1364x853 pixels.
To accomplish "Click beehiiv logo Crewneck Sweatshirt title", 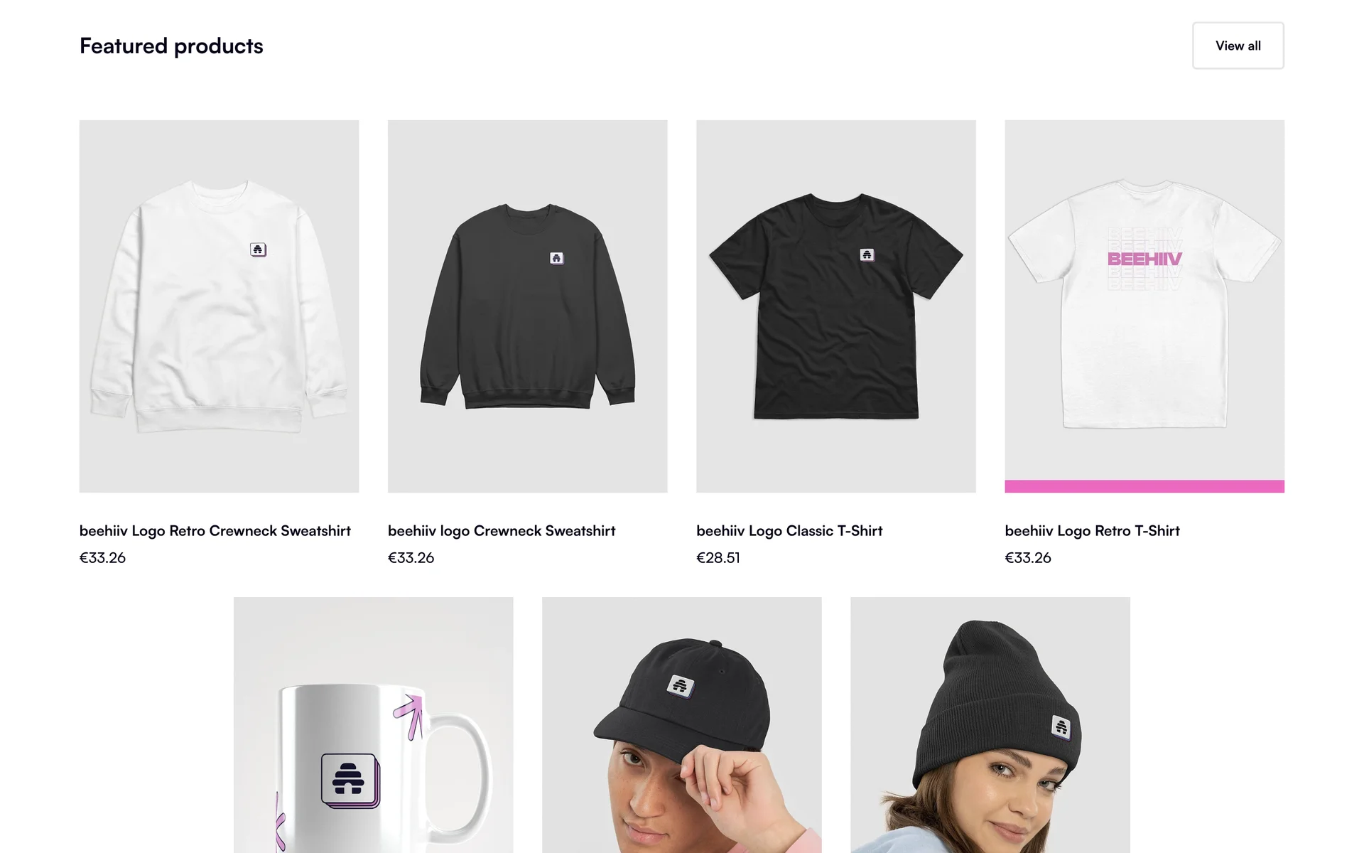I will pyautogui.click(x=502, y=531).
